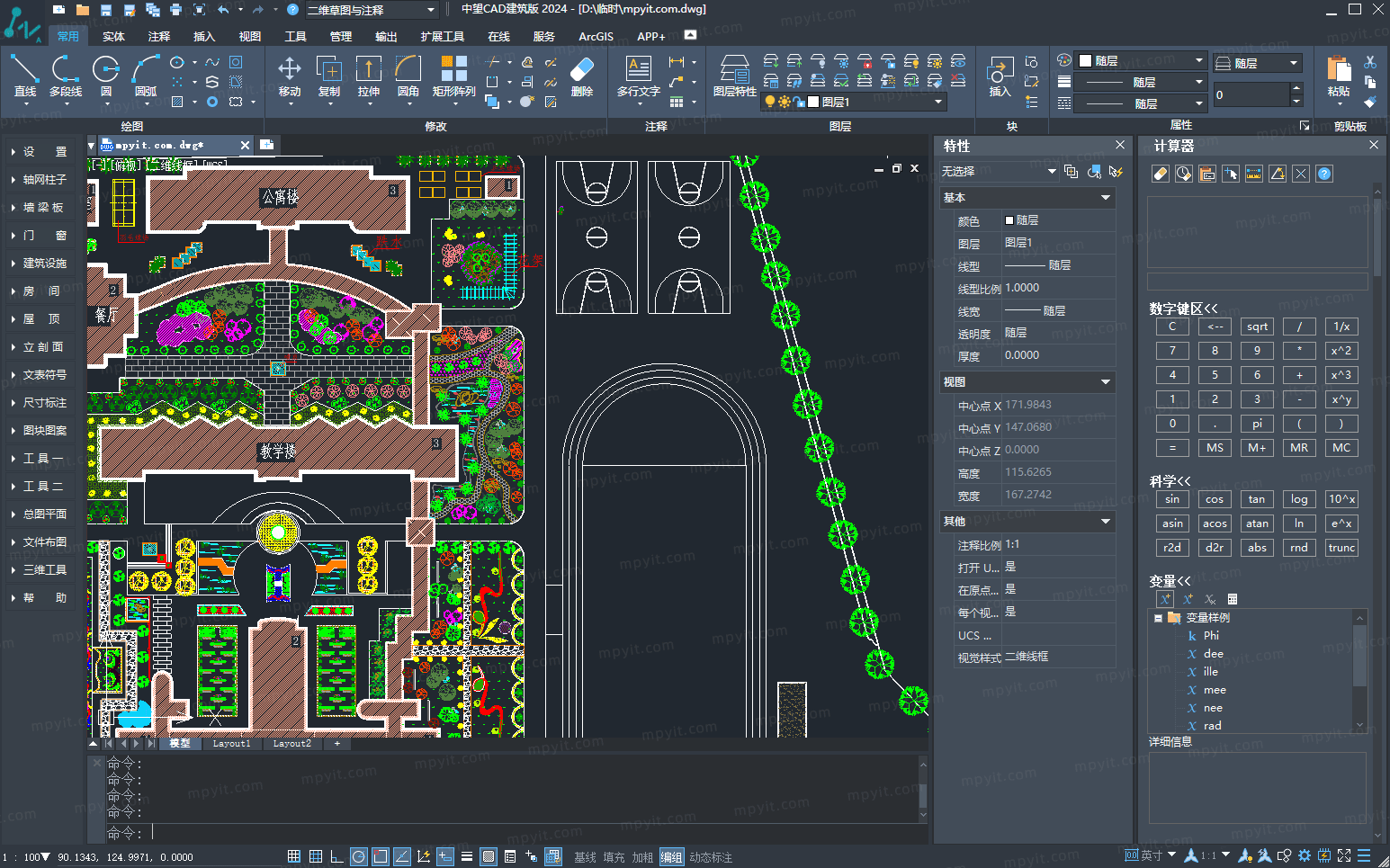
Task: Click the calculator get coordinates icon
Action: pos(1231,174)
